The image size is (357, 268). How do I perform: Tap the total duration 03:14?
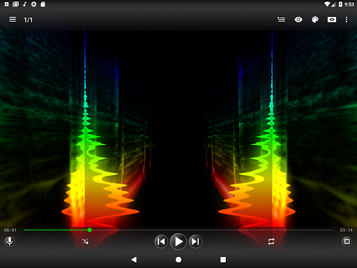click(346, 230)
